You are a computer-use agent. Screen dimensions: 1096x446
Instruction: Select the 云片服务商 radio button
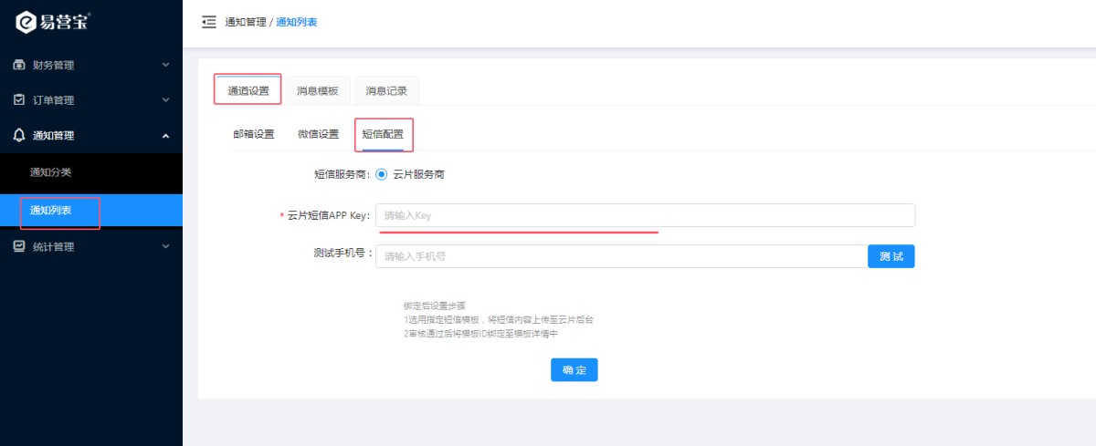coord(382,174)
